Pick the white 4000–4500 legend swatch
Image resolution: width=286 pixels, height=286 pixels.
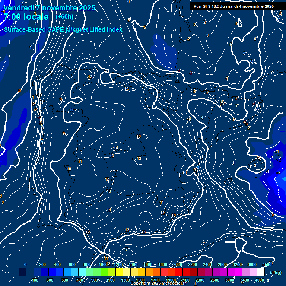(261, 272)
